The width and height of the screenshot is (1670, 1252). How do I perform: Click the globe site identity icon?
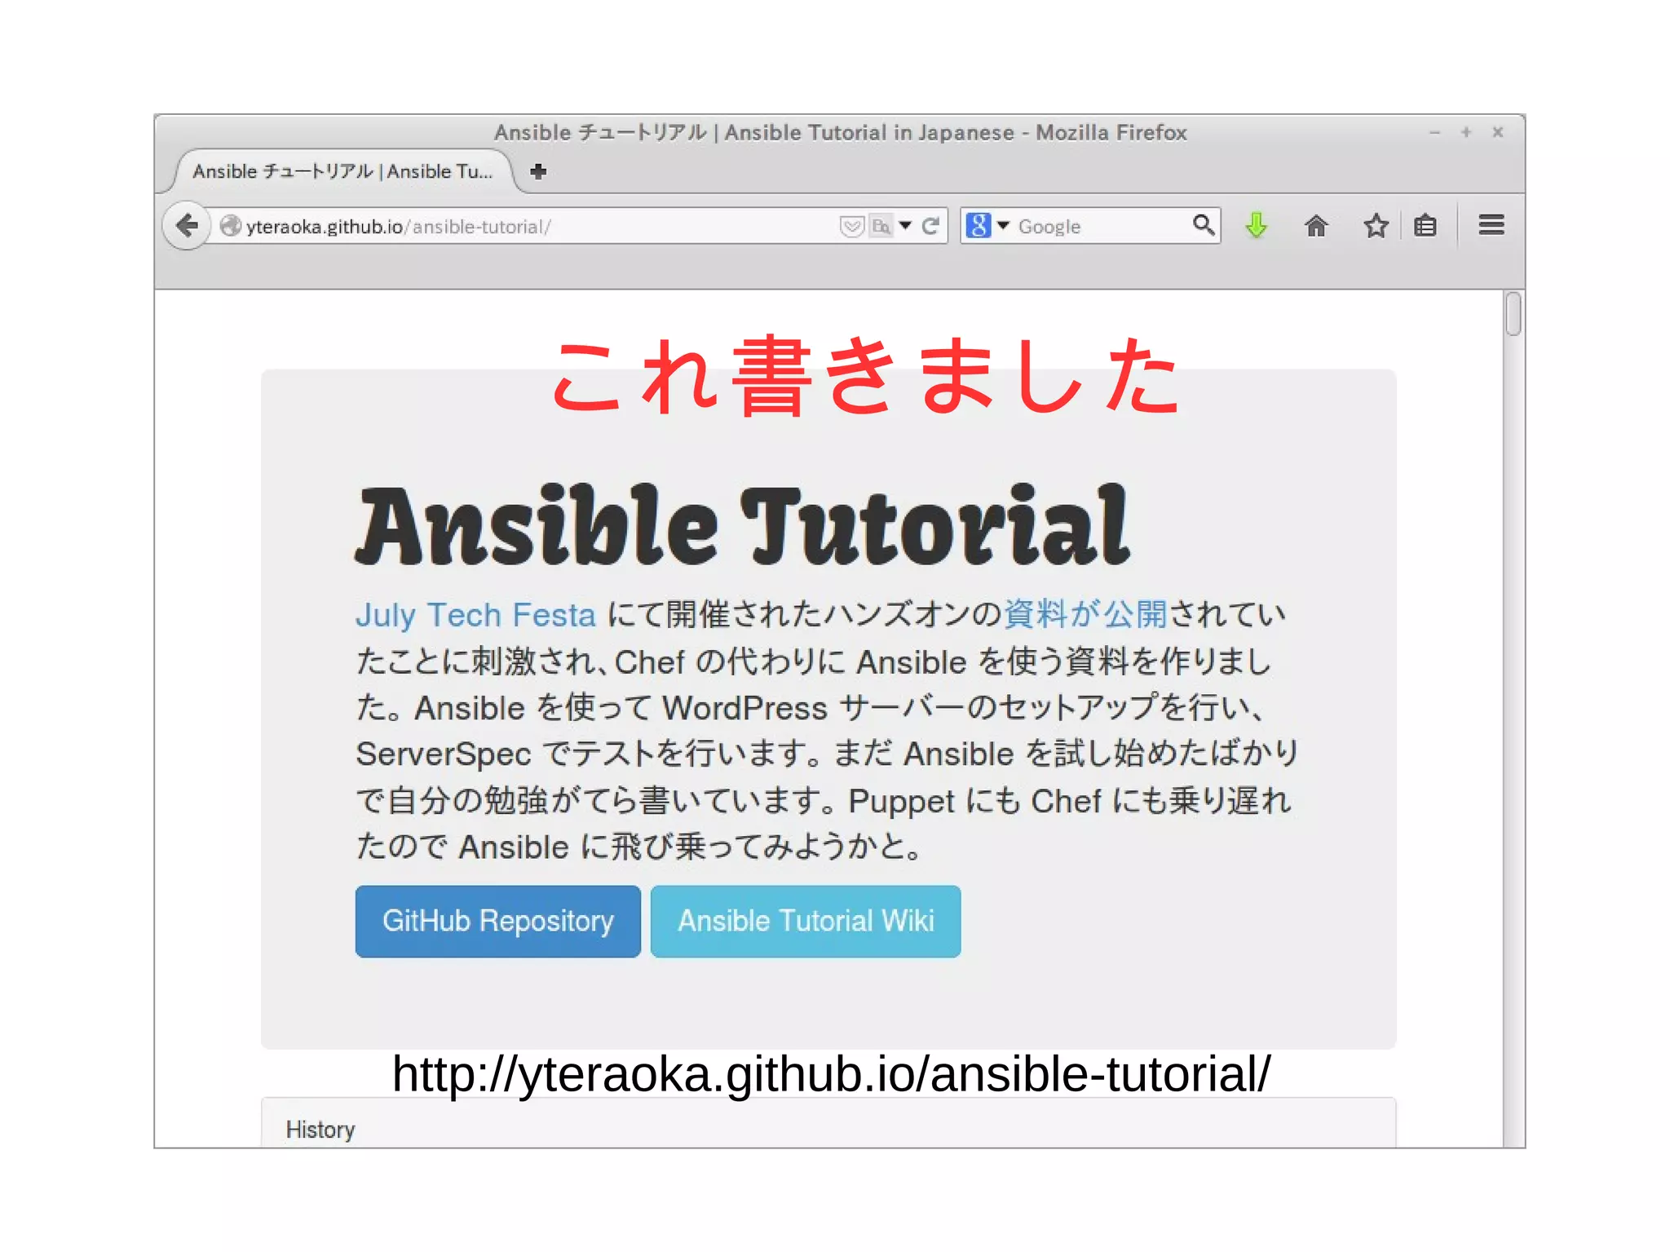(x=231, y=226)
